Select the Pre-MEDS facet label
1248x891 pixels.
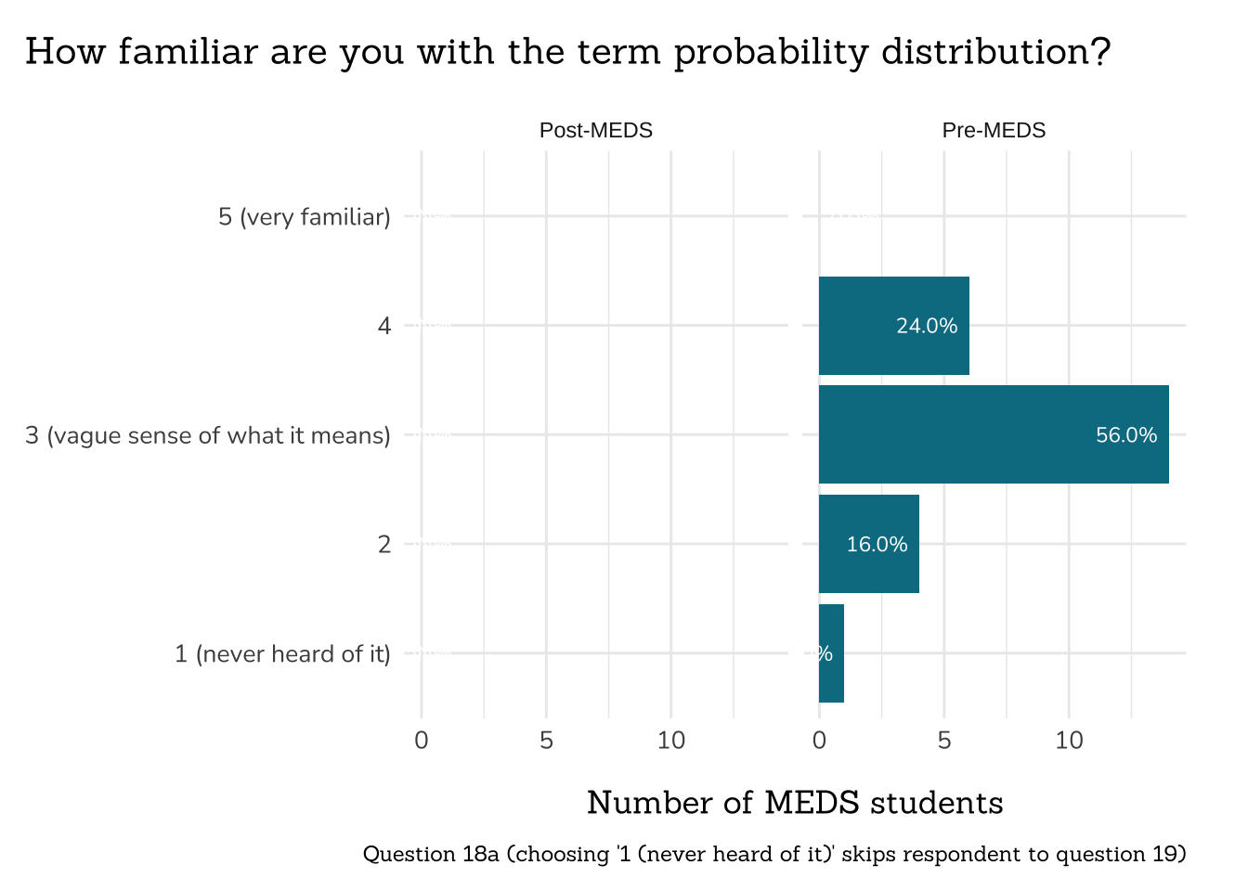[994, 131]
